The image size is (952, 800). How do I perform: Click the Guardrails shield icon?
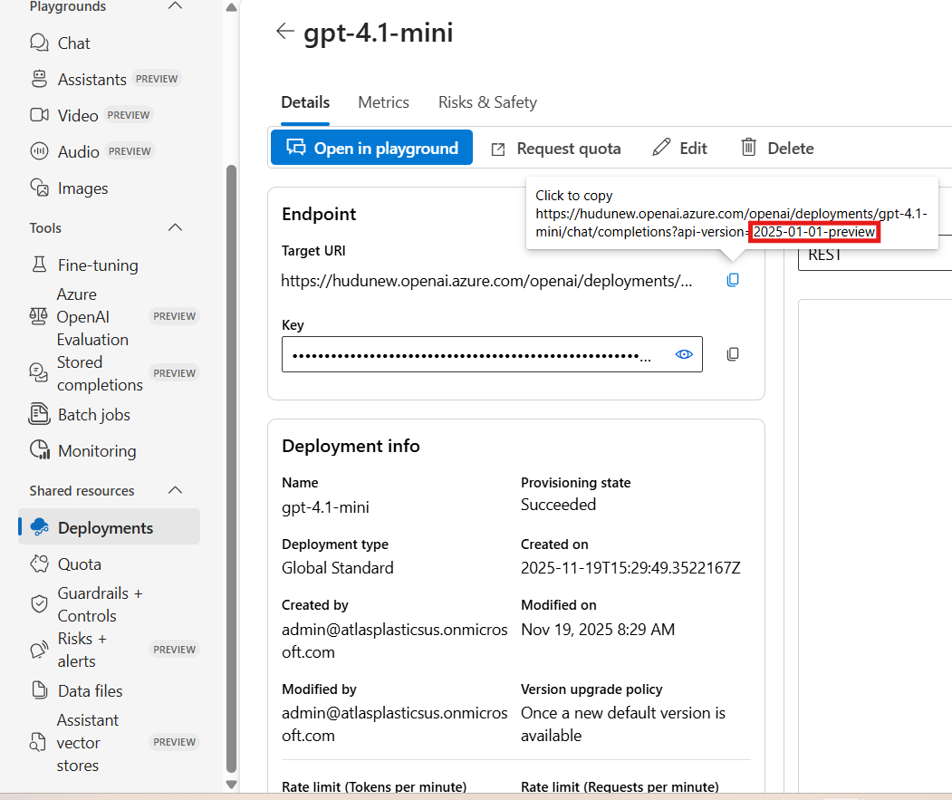tap(40, 603)
